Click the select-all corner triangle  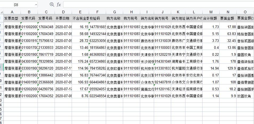coord(1,12)
